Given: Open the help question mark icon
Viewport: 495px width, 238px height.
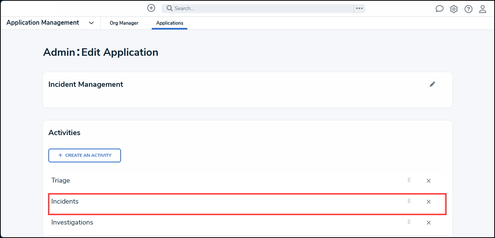Looking at the screenshot, I should point(468,9).
